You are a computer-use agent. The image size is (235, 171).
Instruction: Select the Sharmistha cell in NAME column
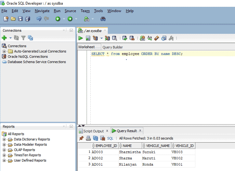coord(130,152)
